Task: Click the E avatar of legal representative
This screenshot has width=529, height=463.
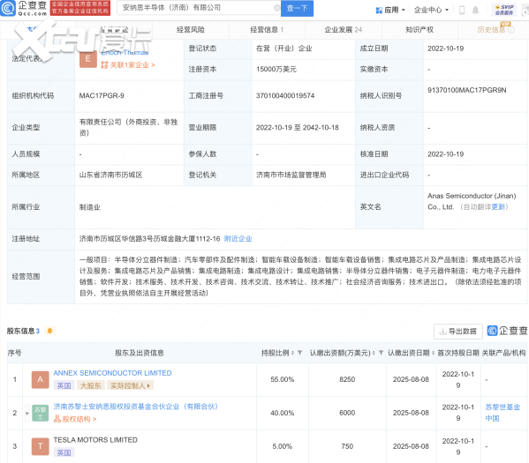Action: [x=88, y=59]
